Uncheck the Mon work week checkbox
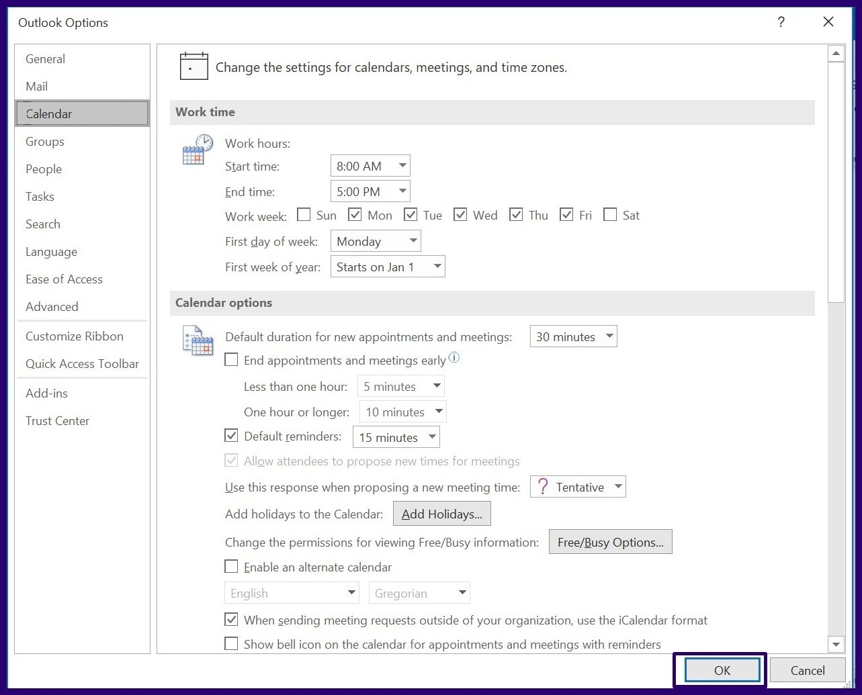The image size is (862, 695). pos(355,215)
